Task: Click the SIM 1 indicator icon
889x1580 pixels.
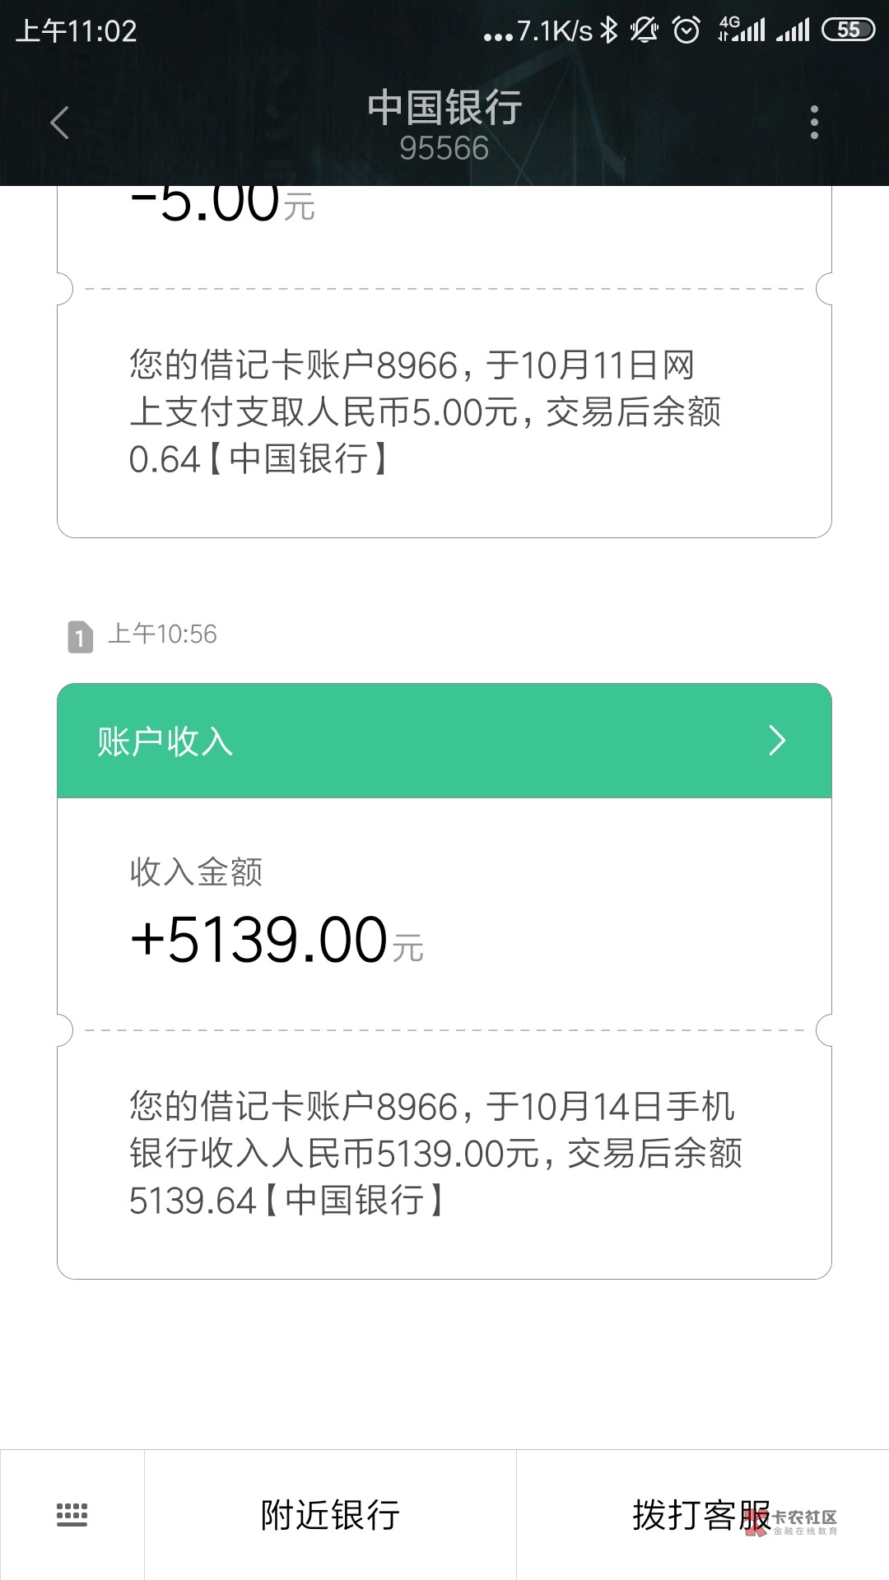Action: click(x=80, y=637)
